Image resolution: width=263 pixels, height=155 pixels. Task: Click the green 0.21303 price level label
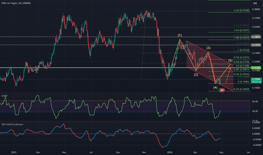pyautogui.click(x=256, y=68)
